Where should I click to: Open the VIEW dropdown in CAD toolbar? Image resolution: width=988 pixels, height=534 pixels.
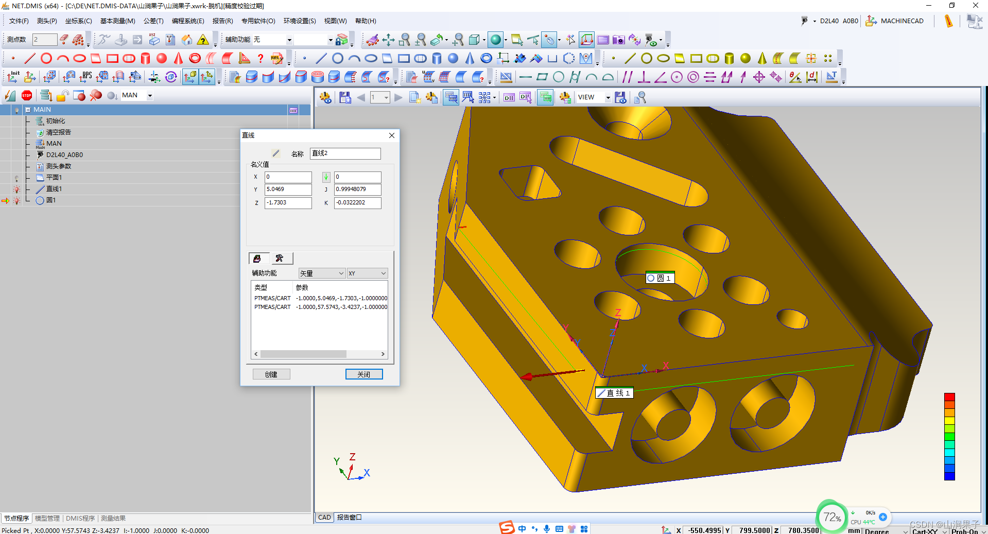coord(608,97)
